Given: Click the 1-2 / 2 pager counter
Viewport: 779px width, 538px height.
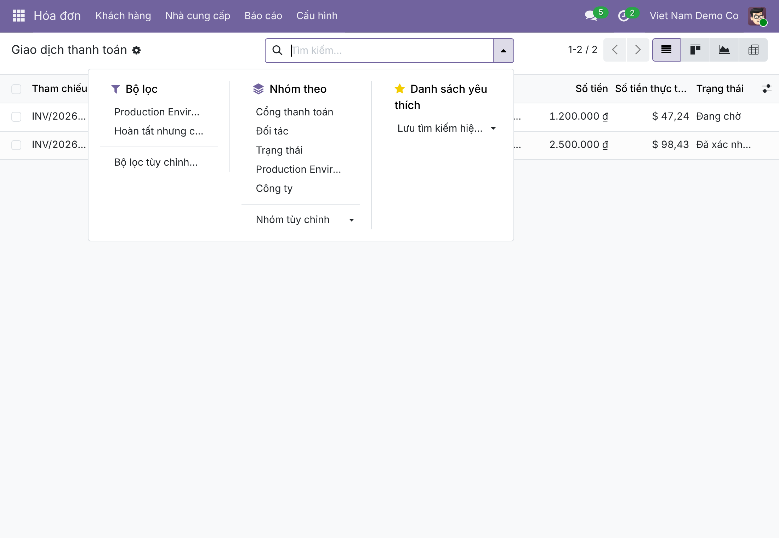Looking at the screenshot, I should [x=582, y=50].
